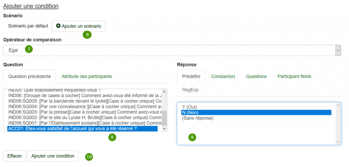
Task: Click the plus icon on Ajouter un scénario
Action: [x=58, y=26]
